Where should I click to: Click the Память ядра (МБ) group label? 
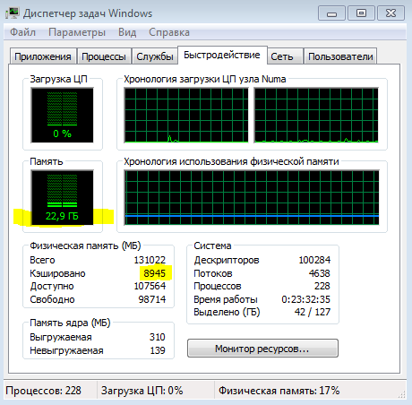coord(70,323)
